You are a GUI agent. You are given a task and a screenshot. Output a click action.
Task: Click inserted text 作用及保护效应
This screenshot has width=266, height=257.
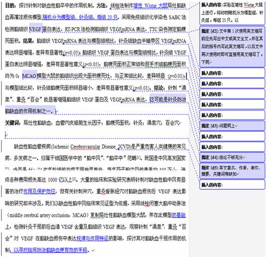coord(39,191)
